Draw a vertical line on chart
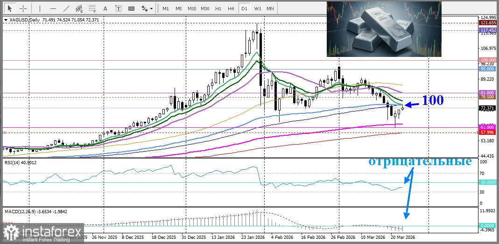The image size is (499, 244). [x=40, y=8]
